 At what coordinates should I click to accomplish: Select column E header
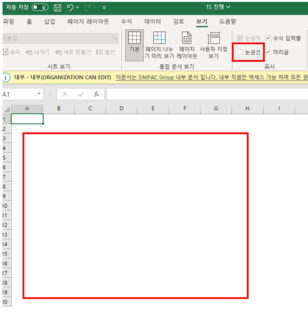click(x=153, y=109)
